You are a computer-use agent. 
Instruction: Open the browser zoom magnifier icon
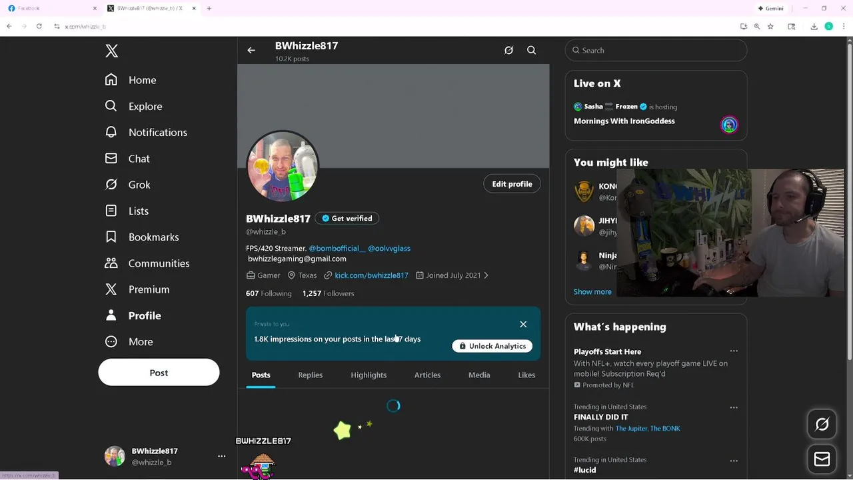(x=757, y=26)
